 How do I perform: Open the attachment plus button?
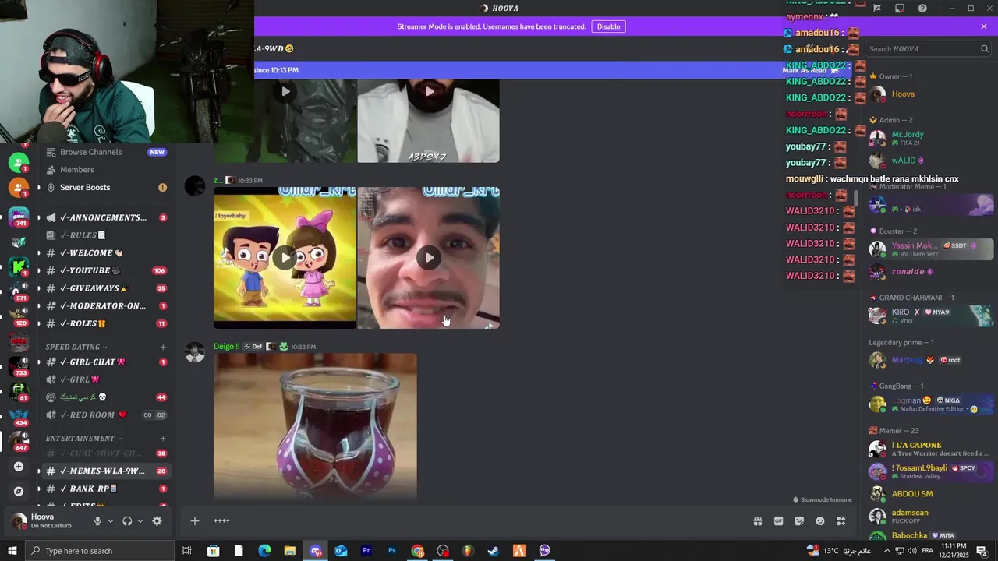[195, 521]
